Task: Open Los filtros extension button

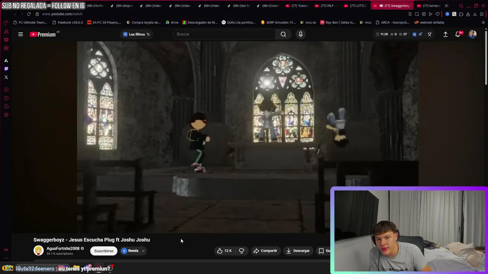Action: point(136,34)
